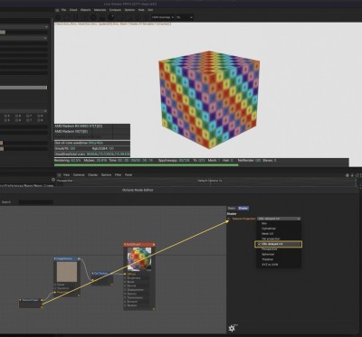Screen dimensions: 362x337
Task: Click the node editor Search field
Action: click(36, 202)
